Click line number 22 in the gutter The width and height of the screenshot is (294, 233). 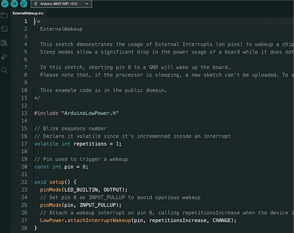click(24, 182)
